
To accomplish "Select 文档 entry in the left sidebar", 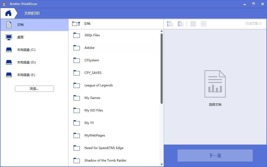I will (x=20, y=25).
